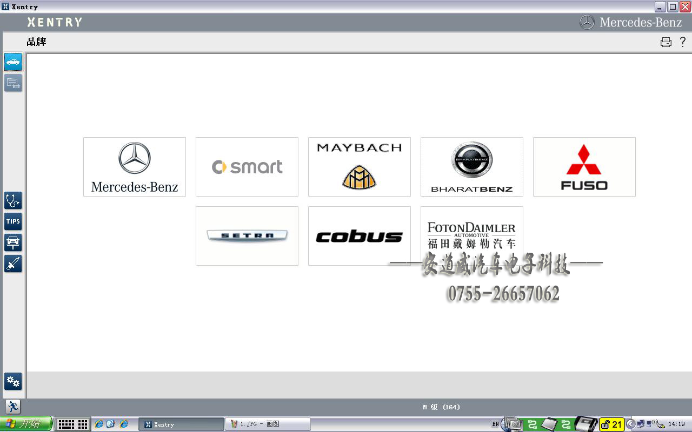The image size is (692, 432).
Task: Click the yellow lock tray icon showing 21
Action: [611, 424]
